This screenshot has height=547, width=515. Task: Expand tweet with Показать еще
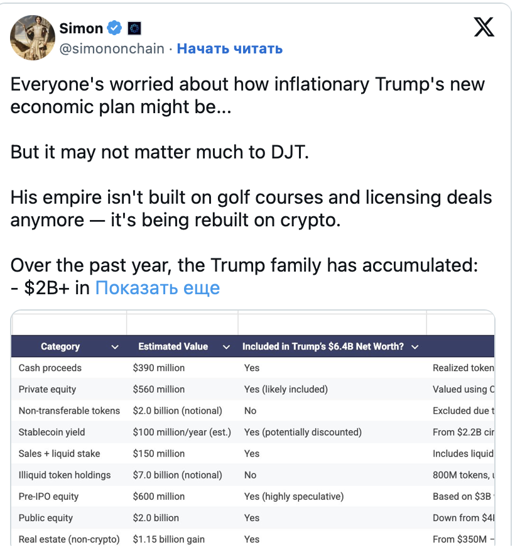click(x=157, y=288)
